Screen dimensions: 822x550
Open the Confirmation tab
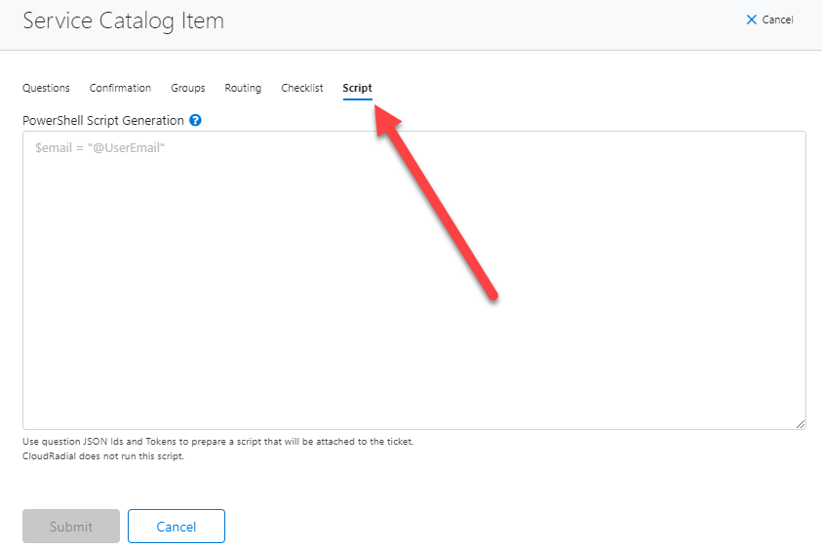120,88
